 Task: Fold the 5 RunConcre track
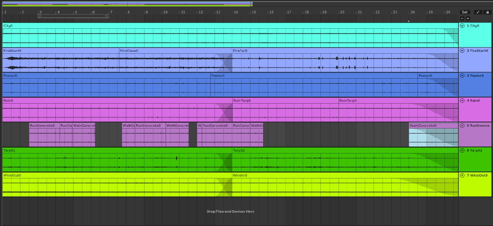pyautogui.click(x=463, y=125)
